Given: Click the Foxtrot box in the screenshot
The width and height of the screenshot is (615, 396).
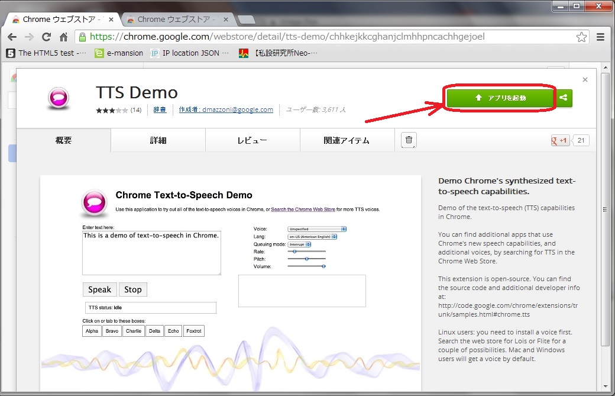Looking at the screenshot, I should [194, 331].
